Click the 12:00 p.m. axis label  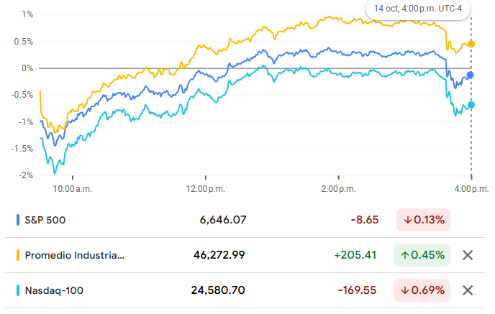coord(205,189)
